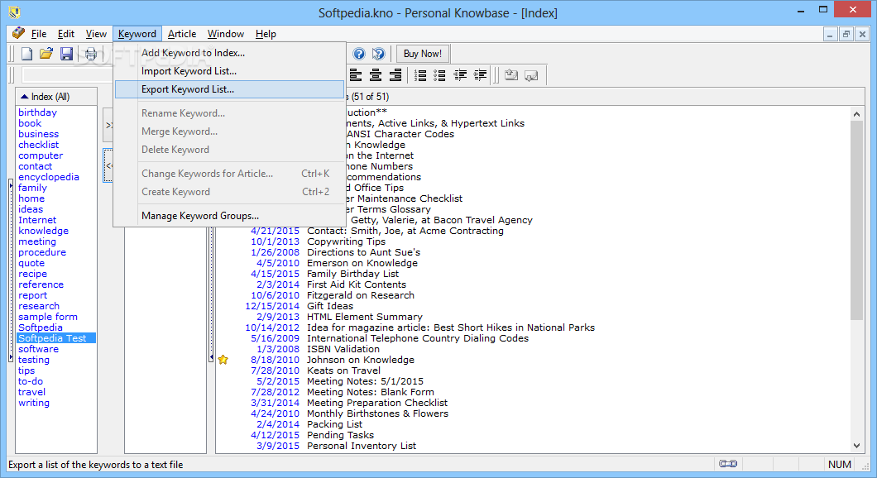Apply numbered list formatting icon

[420, 75]
